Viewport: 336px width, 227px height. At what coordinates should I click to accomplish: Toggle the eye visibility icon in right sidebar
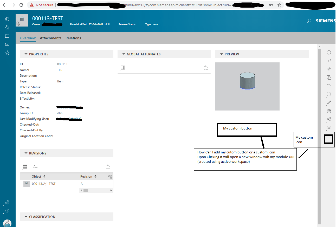tap(329, 127)
